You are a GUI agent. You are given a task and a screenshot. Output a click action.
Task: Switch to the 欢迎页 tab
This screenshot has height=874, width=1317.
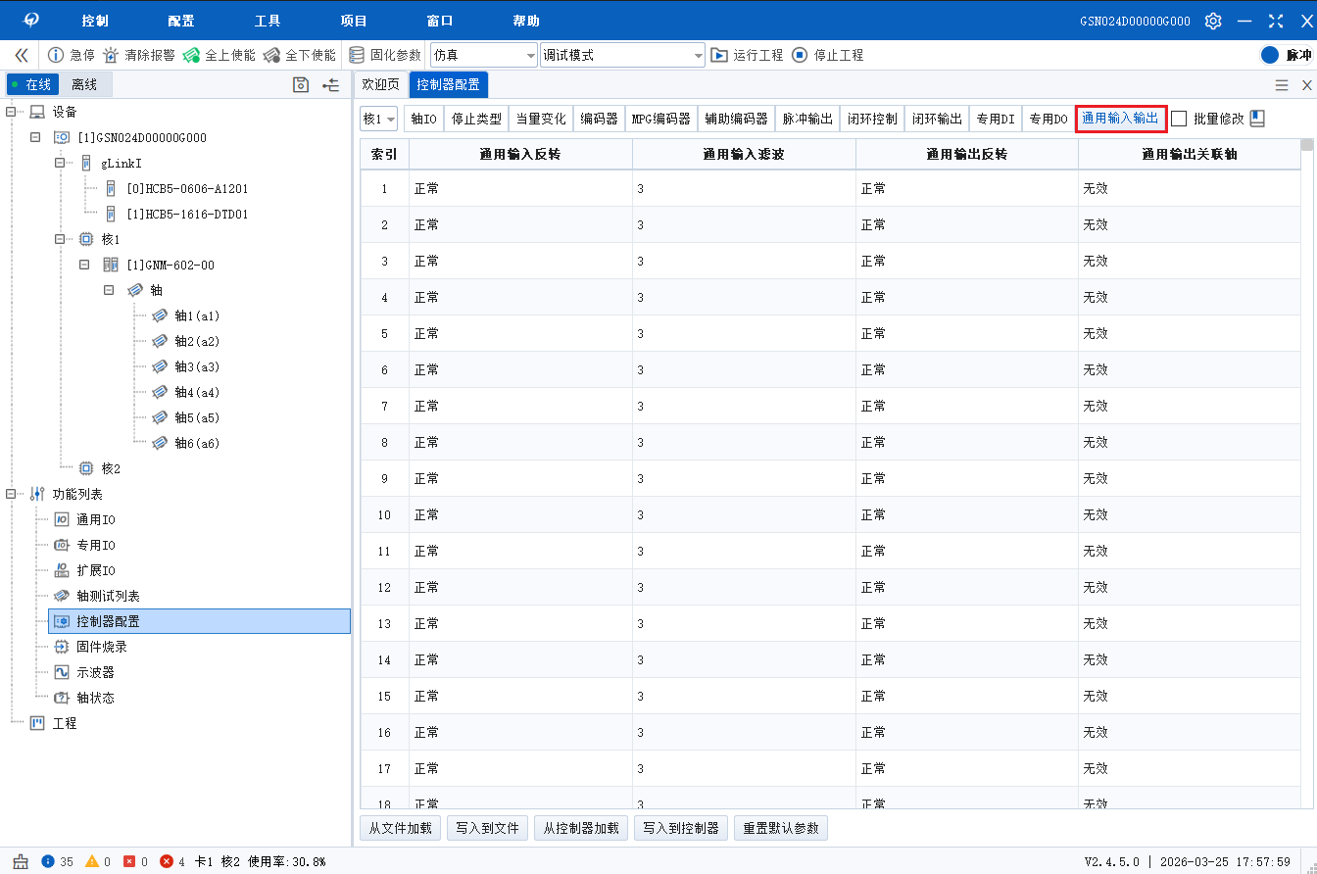[380, 84]
